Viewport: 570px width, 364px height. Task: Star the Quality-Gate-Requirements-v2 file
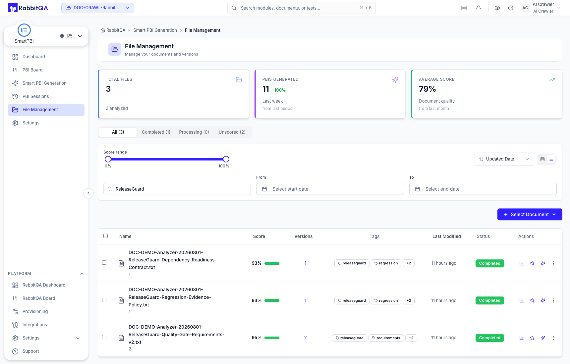[532, 338]
